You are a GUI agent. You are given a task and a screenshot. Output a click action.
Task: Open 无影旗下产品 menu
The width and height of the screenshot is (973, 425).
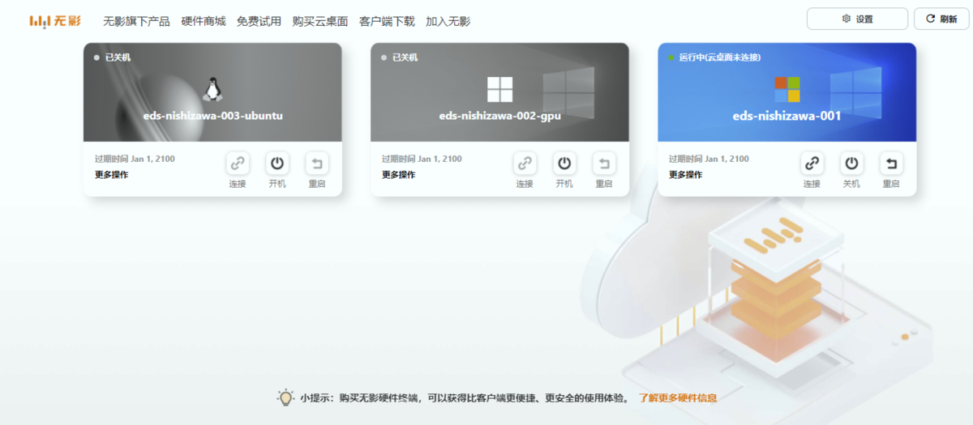click(x=136, y=22)
